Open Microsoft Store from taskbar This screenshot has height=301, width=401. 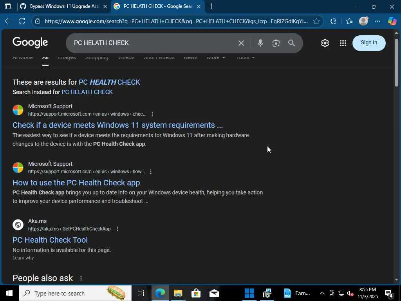click(x=196, y=293)
